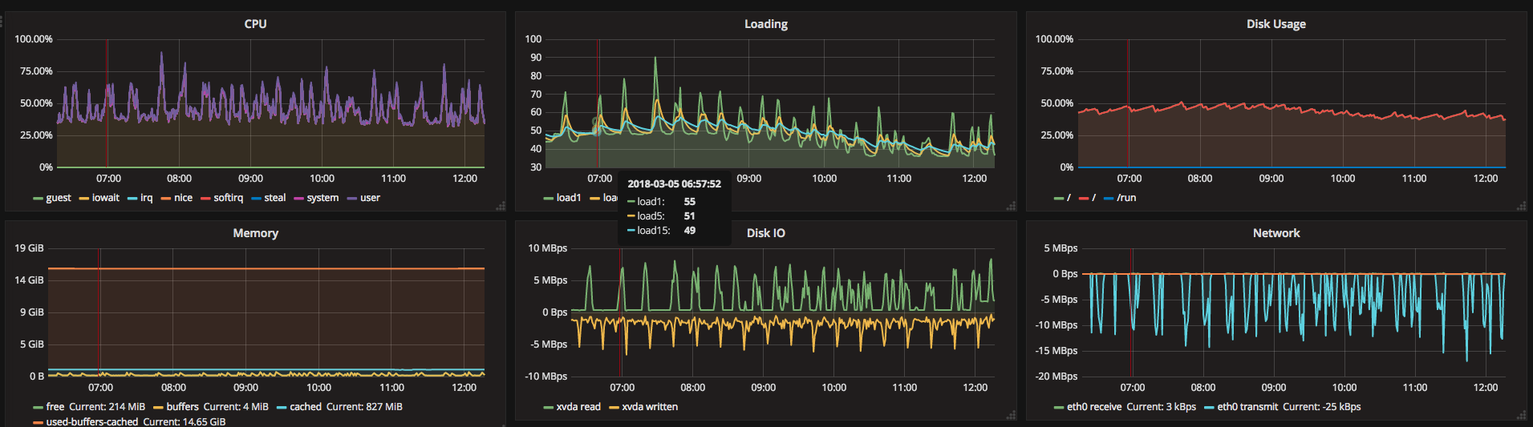
Task: Click the cached legend entry in Memory
Action: point(306,407)
